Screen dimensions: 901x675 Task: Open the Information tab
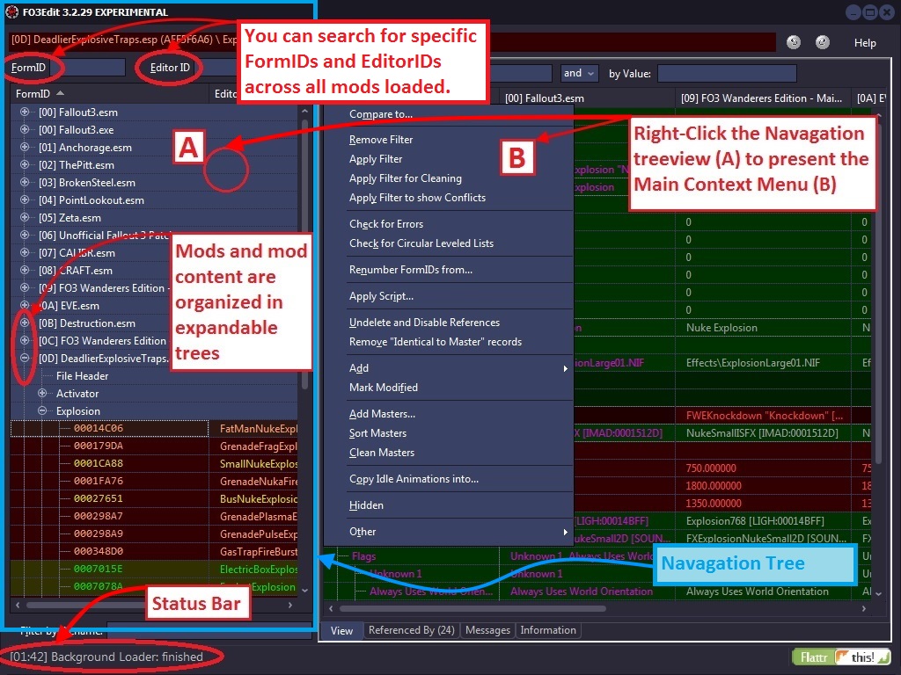(548, 630)
